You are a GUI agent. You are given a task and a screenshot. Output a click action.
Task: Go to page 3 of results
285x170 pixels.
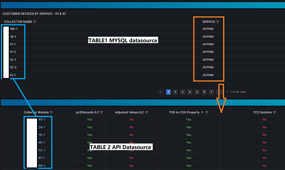pyautogui.click(x=182, y=92)
